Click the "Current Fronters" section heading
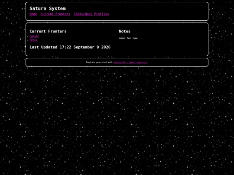The image size is (234, 175). point(48,31)
